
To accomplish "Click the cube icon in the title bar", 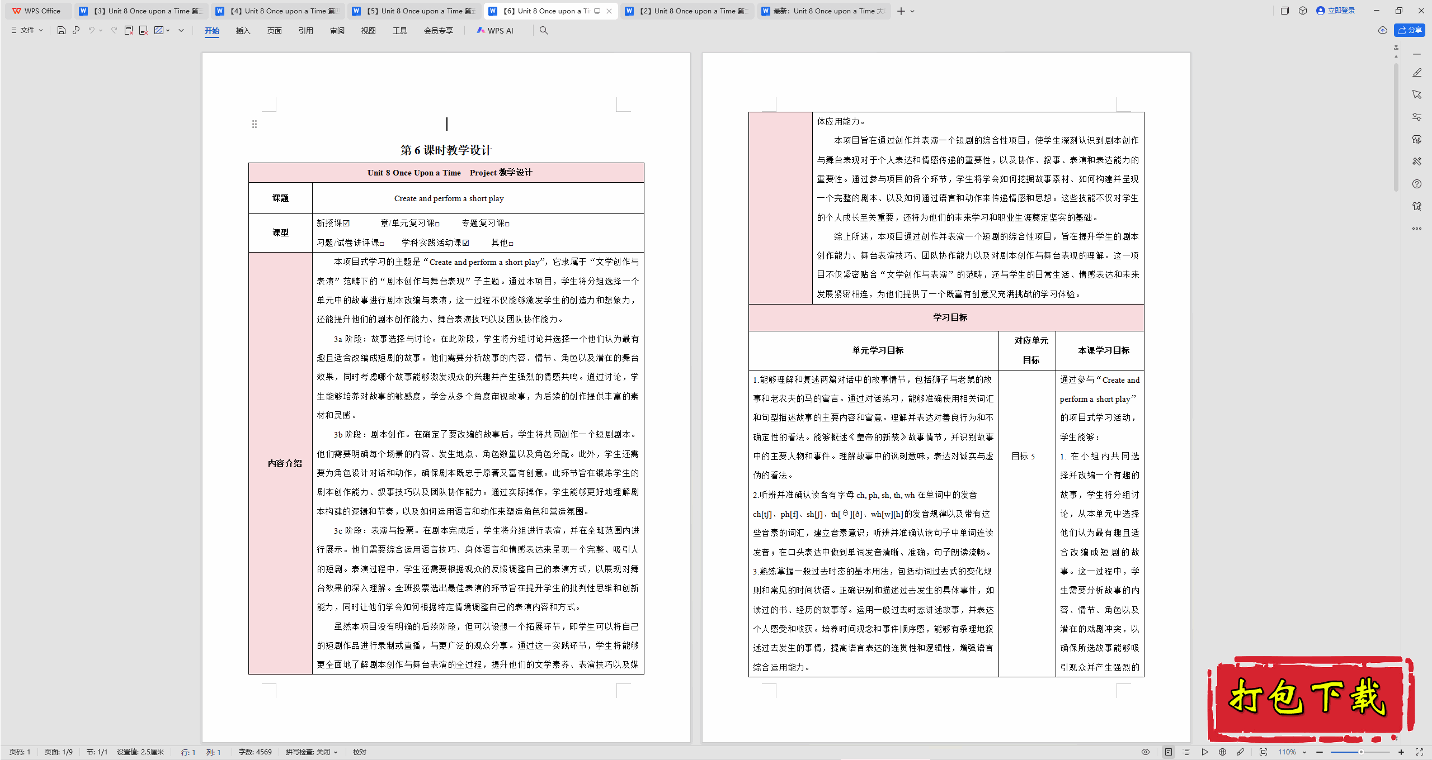I will click(1303, 11).
